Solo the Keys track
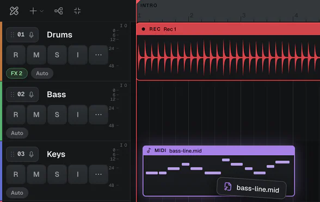 click(x=57, y=174)
